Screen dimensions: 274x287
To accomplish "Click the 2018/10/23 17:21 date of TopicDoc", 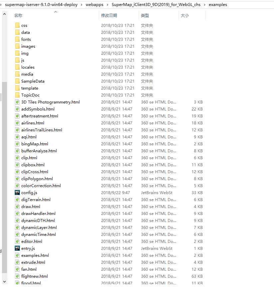I will 118,95.
